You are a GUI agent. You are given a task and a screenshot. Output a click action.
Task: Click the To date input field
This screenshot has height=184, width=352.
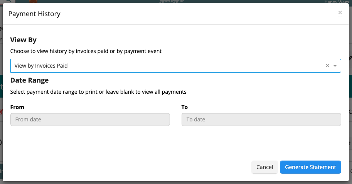261,119
